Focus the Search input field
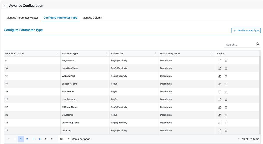The height and width of the screenshot is (144, 263). click(x=240, y=45)
